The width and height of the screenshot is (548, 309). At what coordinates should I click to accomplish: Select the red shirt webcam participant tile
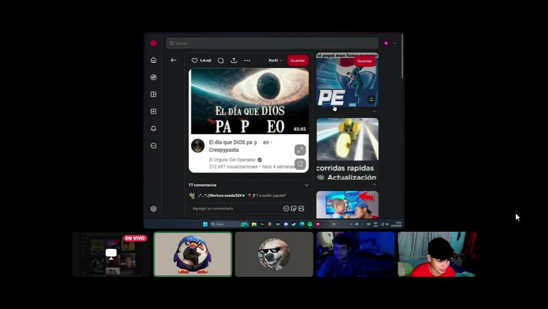pyautogui.click(x=437, y=254)
